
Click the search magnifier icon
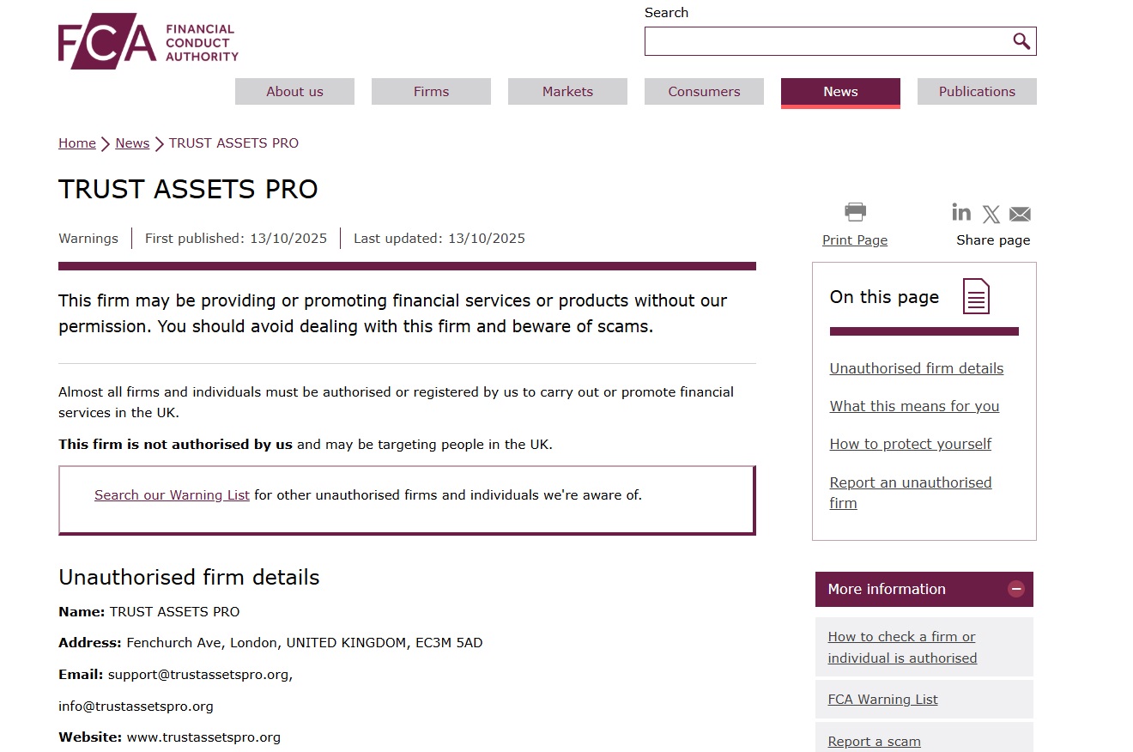(x=1021, y=41)
